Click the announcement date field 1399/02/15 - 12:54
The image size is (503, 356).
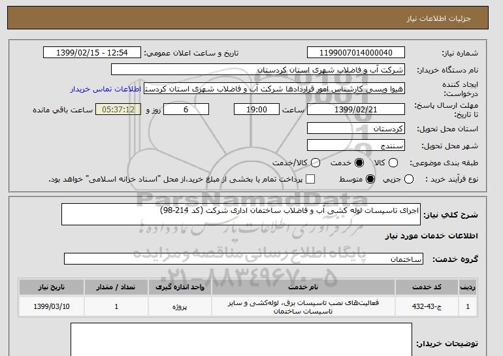[92, 53]
